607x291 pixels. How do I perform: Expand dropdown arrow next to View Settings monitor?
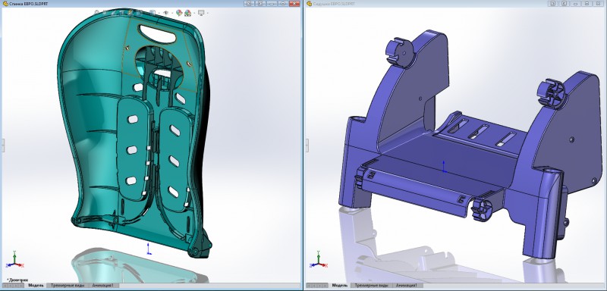click(207, 13)
